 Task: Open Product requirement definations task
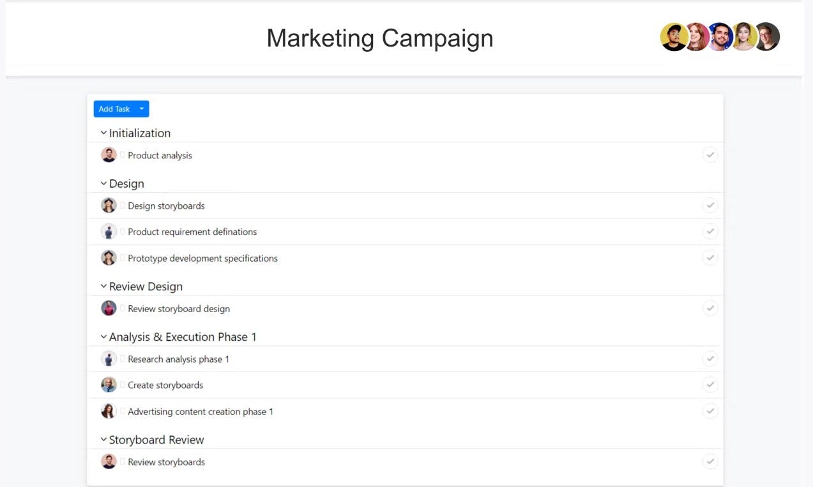pos(192,232)
